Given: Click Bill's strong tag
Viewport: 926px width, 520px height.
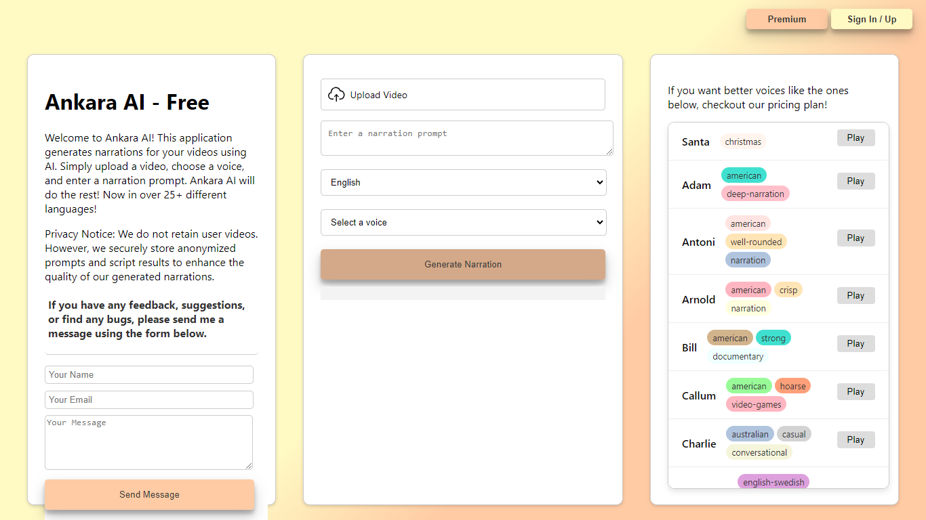Looking at the screenshot, I should pyautogui.click(x=773, y=338).
